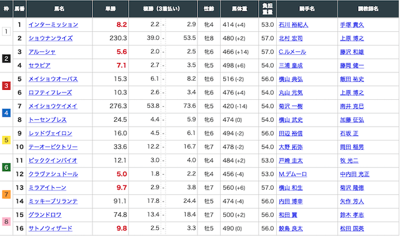Open trainer 矢作 芳人 link
The height and width of the screenshot is (236, 400).
click(352, 201)
